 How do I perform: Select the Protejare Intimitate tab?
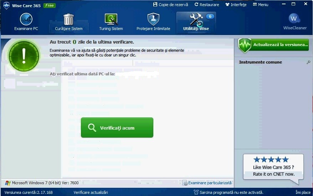(153, 22)
